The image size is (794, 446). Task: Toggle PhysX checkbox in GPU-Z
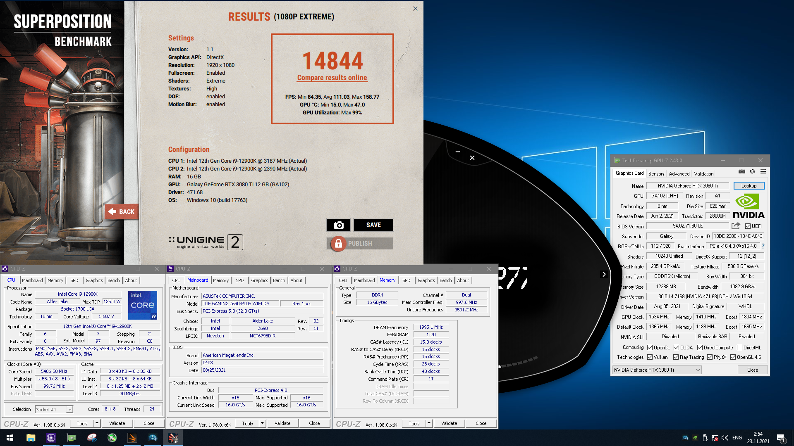click(x=710, y=357)
